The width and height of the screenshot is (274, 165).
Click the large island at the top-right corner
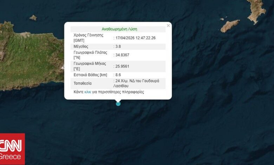(x=256, y=11)
